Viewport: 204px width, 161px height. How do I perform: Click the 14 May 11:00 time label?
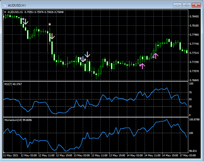tap(152, 155)
